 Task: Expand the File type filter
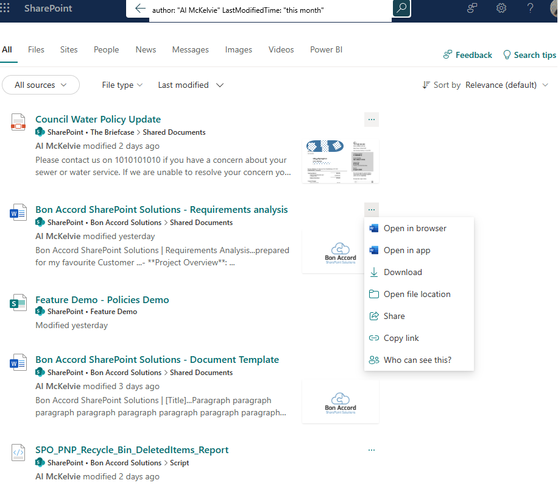[122, 85]
